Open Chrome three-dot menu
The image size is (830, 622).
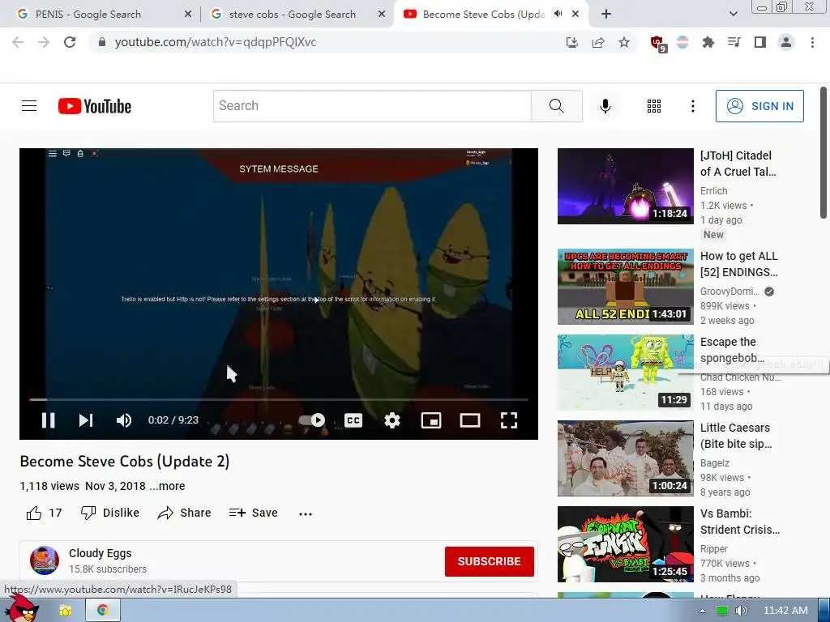pos(812,42)
